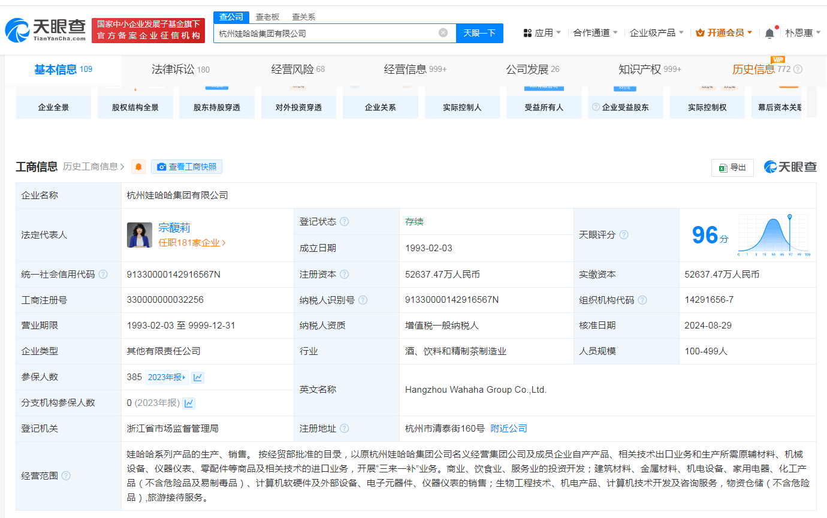Click help icon next to 天眼评分
This screenshot has width=827, height=518.
pyautogui.click(x=624, y=234)
